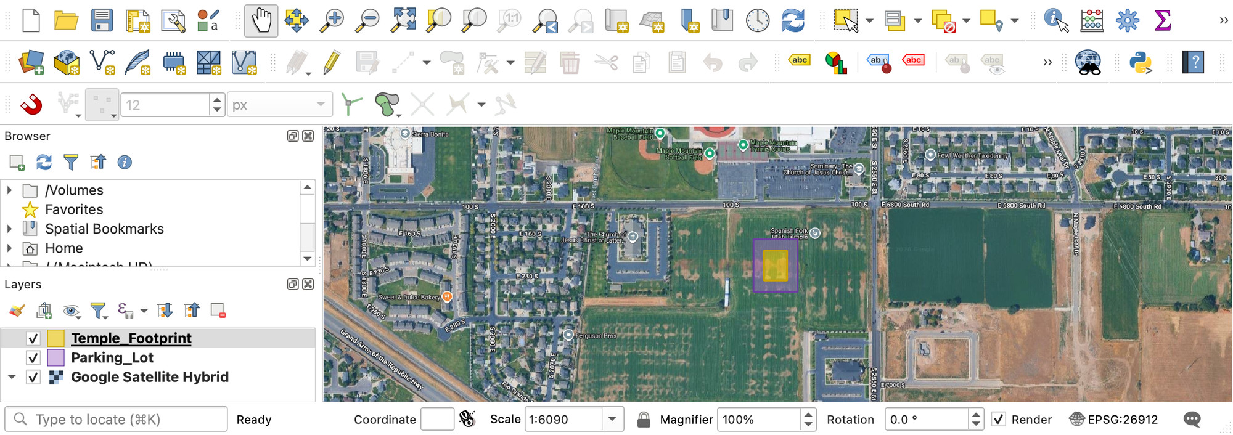The image size is (1233, 435).
Task: Collapse the Google Satellite Hybrid layer
Action: tap(12, 377)
